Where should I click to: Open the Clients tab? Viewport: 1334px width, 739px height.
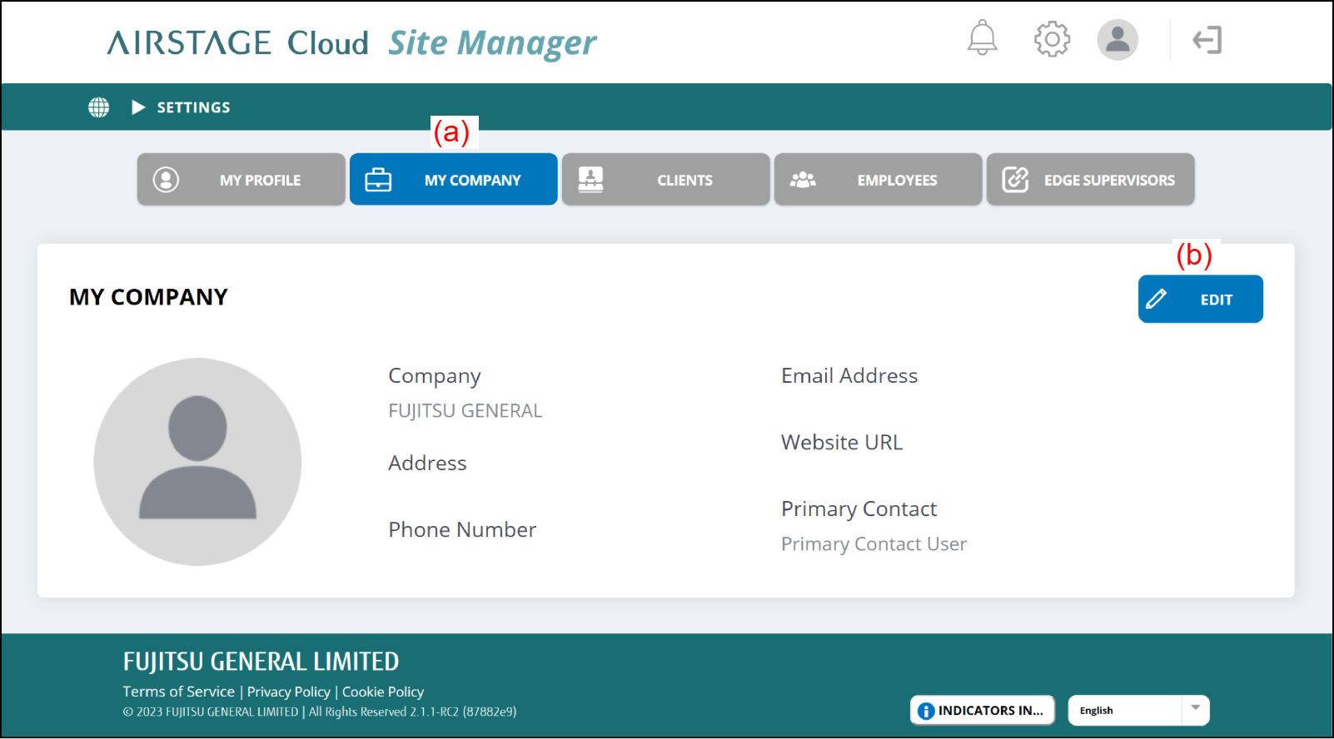pos(665,180)
